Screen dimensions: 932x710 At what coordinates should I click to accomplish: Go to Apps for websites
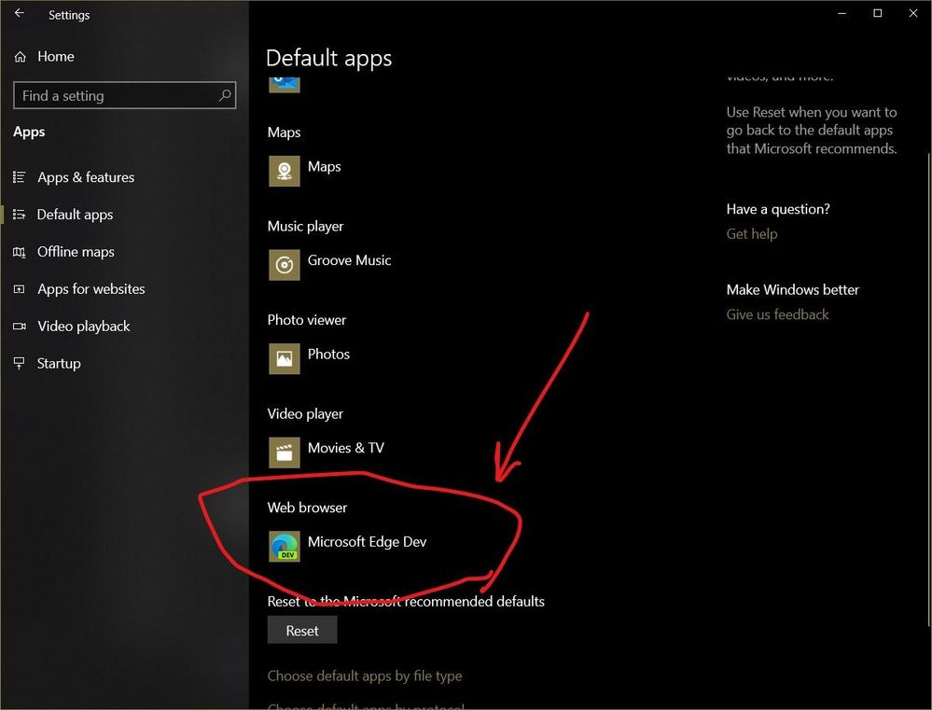[x=90, y=289]
